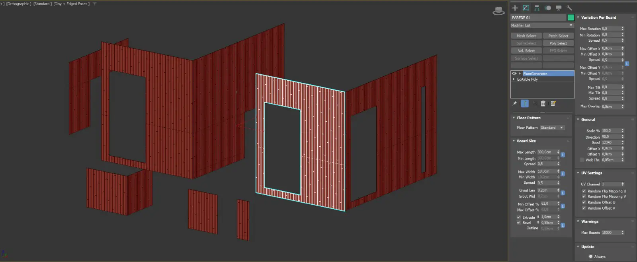Screen dimensions: 637x262
Task: Click the Max Length value field
Action: (x=547, y=152)
